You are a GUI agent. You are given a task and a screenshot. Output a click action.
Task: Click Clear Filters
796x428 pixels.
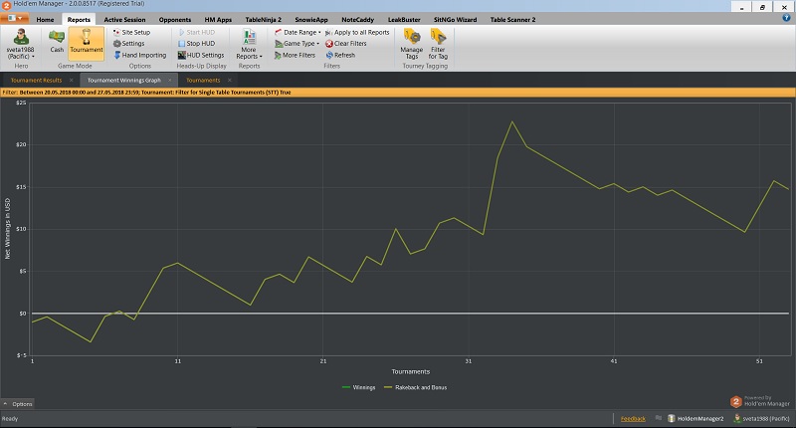(x=345, y=44)
